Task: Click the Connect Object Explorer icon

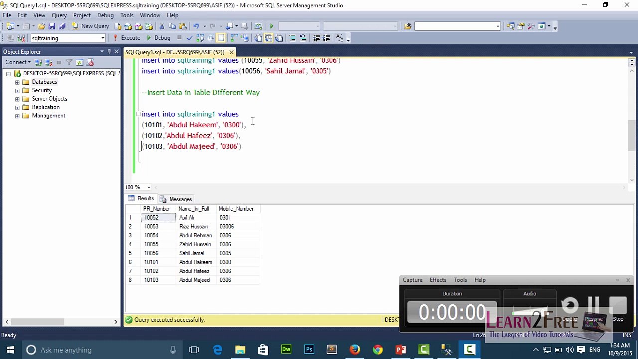Action: (38, 62)
